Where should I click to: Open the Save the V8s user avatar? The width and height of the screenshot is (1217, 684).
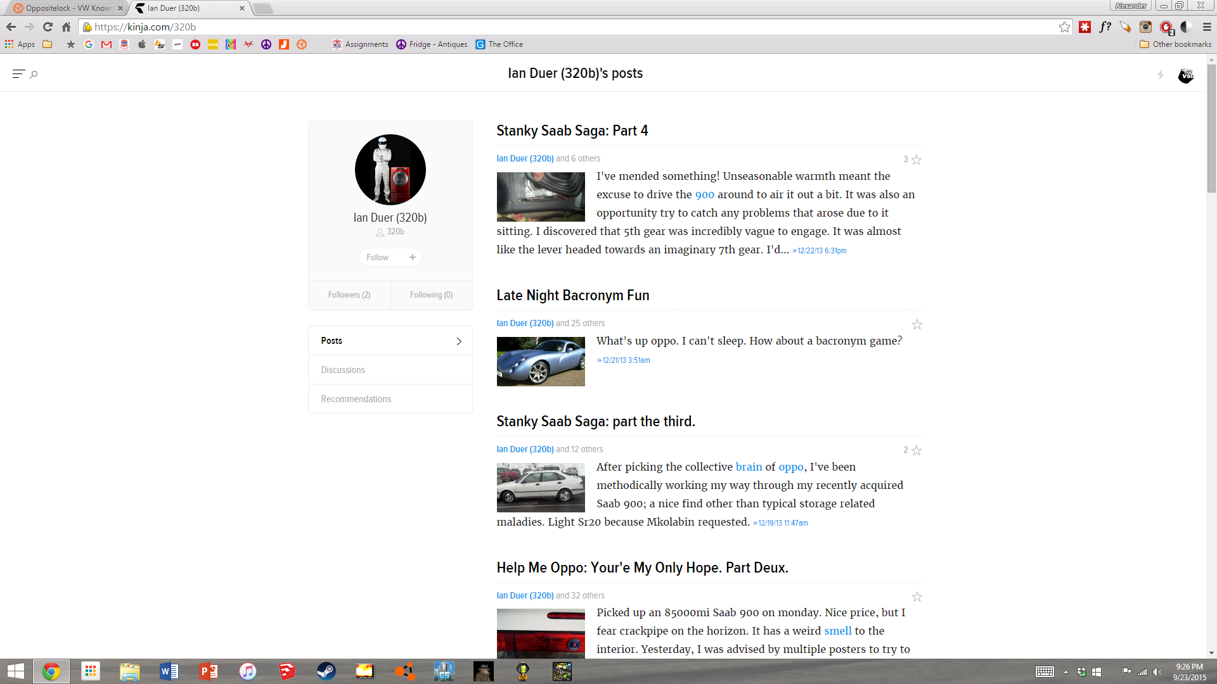1185,75
